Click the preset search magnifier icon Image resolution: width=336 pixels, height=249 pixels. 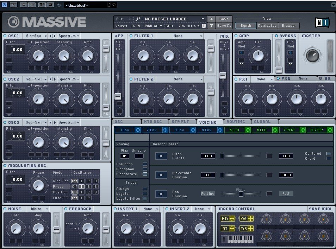tap(138, 19)
